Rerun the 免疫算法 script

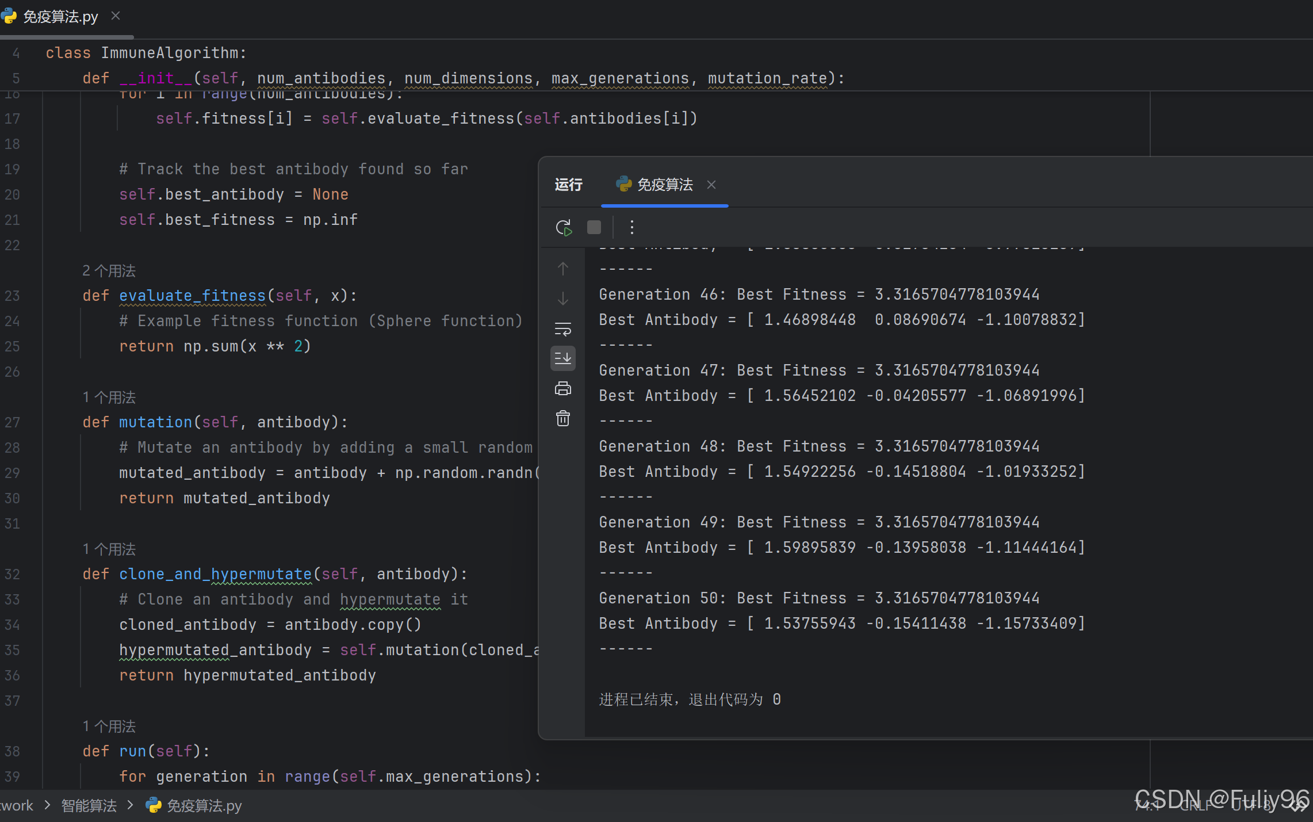tap(564, 227)
